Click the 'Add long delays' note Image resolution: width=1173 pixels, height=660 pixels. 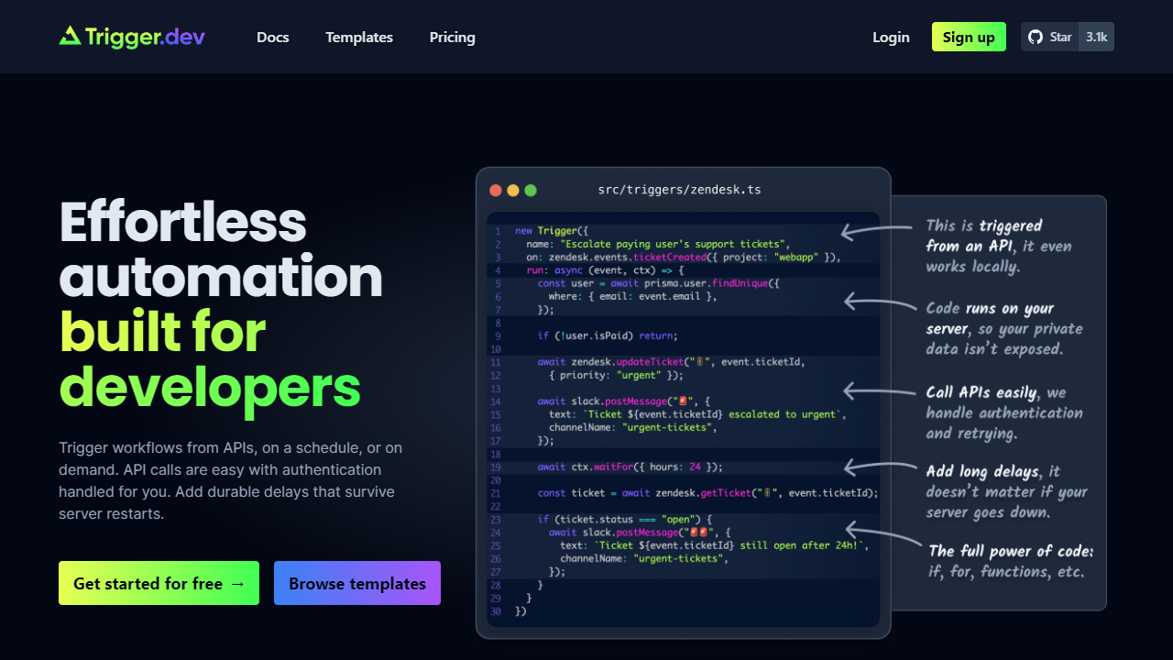tap(1006, 491)
